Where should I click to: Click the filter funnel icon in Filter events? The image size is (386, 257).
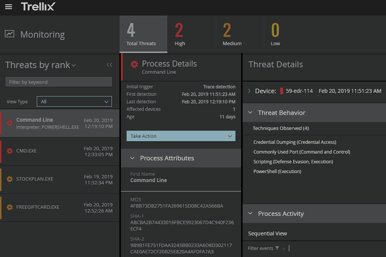click(277, 248)
